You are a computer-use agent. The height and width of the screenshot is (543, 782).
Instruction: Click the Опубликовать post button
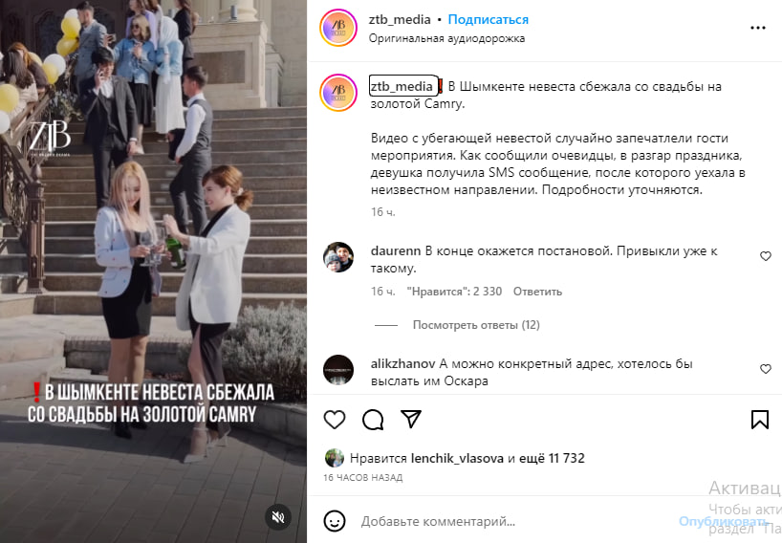click(723, 522)
